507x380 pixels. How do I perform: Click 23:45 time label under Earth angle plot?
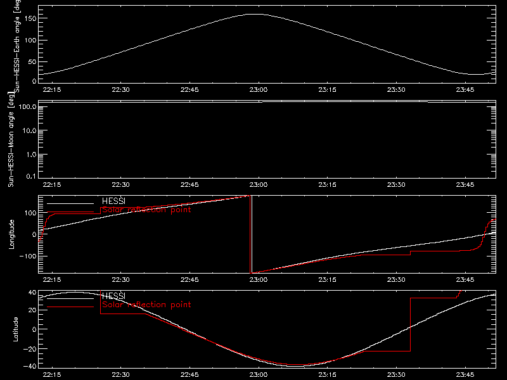pyautogui.click(x=465, y=89)
